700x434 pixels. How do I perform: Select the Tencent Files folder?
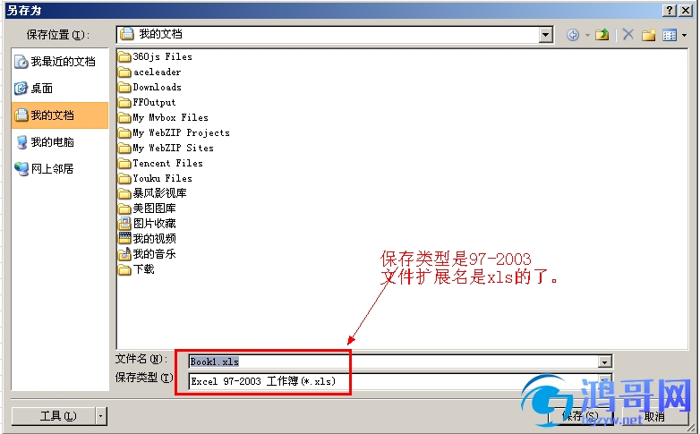(x=160, y=163)
